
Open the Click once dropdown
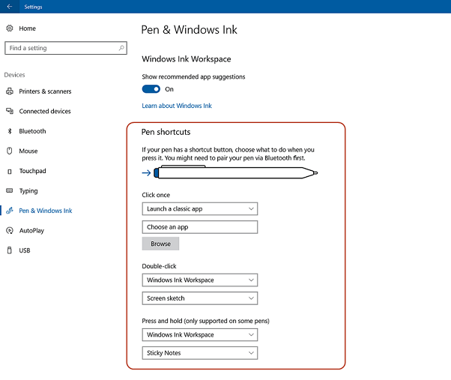pyautogui.click(x=200, y=209)
